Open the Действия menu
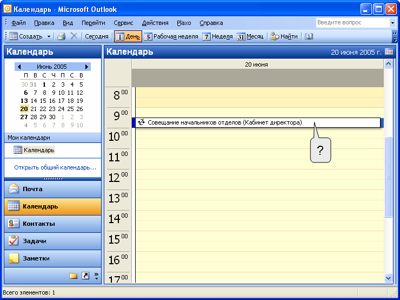 [155, 23]
